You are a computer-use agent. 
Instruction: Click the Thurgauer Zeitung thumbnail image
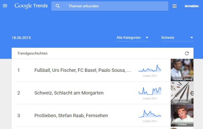182,70
